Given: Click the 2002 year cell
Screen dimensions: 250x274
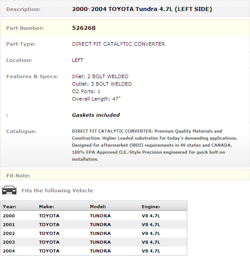Looking at the screenshot, I should [9, 234].
